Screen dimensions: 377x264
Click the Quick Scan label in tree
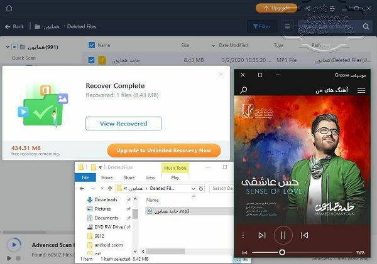click(24, 58)
